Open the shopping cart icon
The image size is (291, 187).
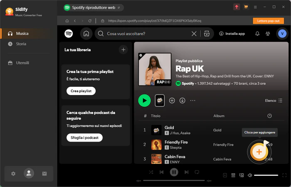point(246,7)
